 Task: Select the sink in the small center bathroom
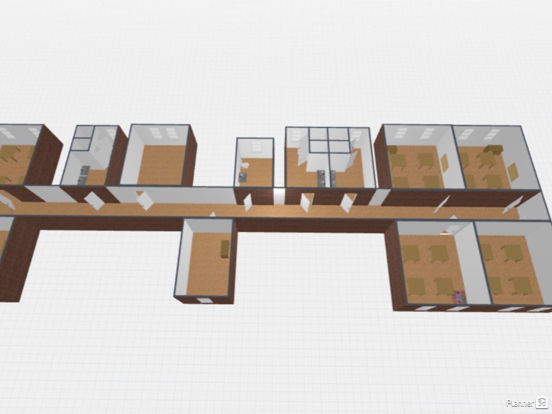[x=242, y=177]
